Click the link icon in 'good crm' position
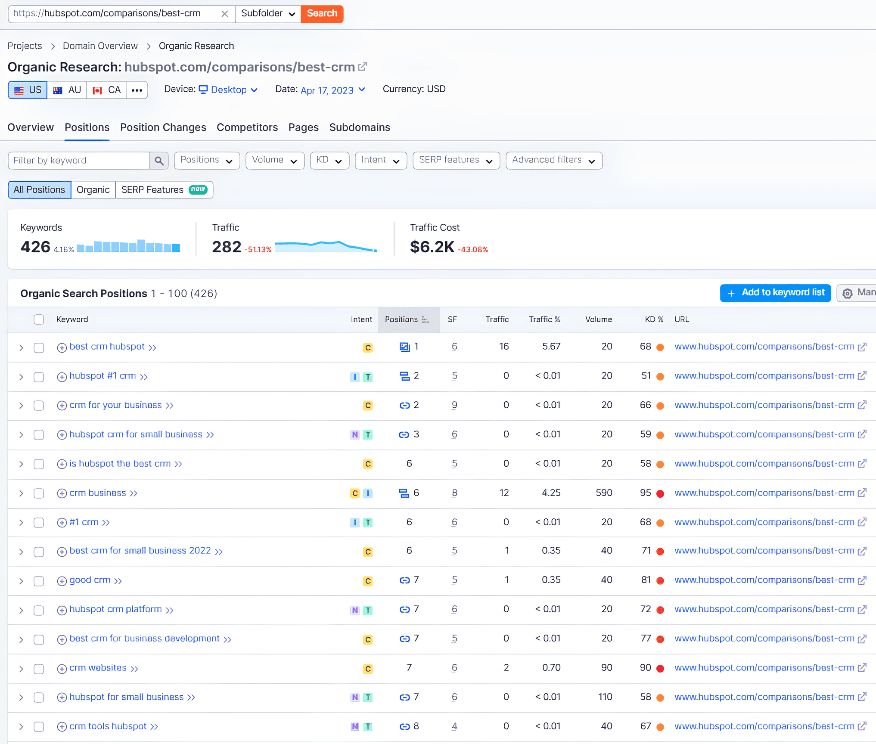 coord(404,580)
